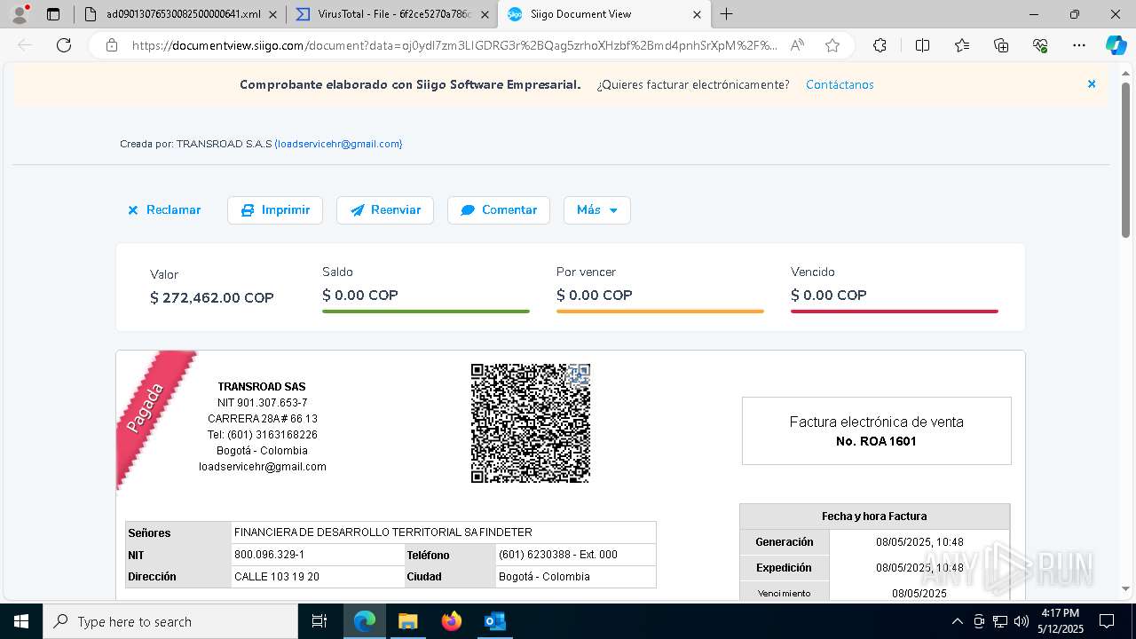Viewport: 1136px width, 639px height.
Task: Switch to the ad09013076530082500000641.xml tab
Action: tap(183, 14)
